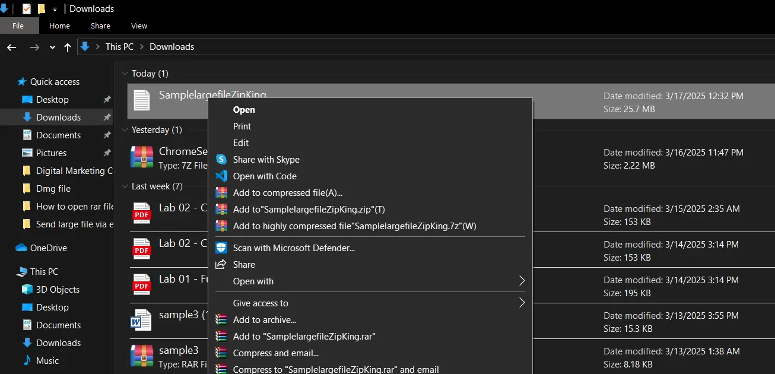775x374 pixels.
Task: Go up one folder level with up arrow
Action: tap(68, 47)
